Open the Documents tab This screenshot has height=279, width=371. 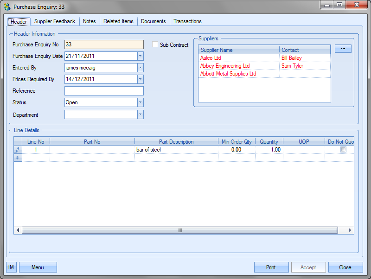(153, 21)
